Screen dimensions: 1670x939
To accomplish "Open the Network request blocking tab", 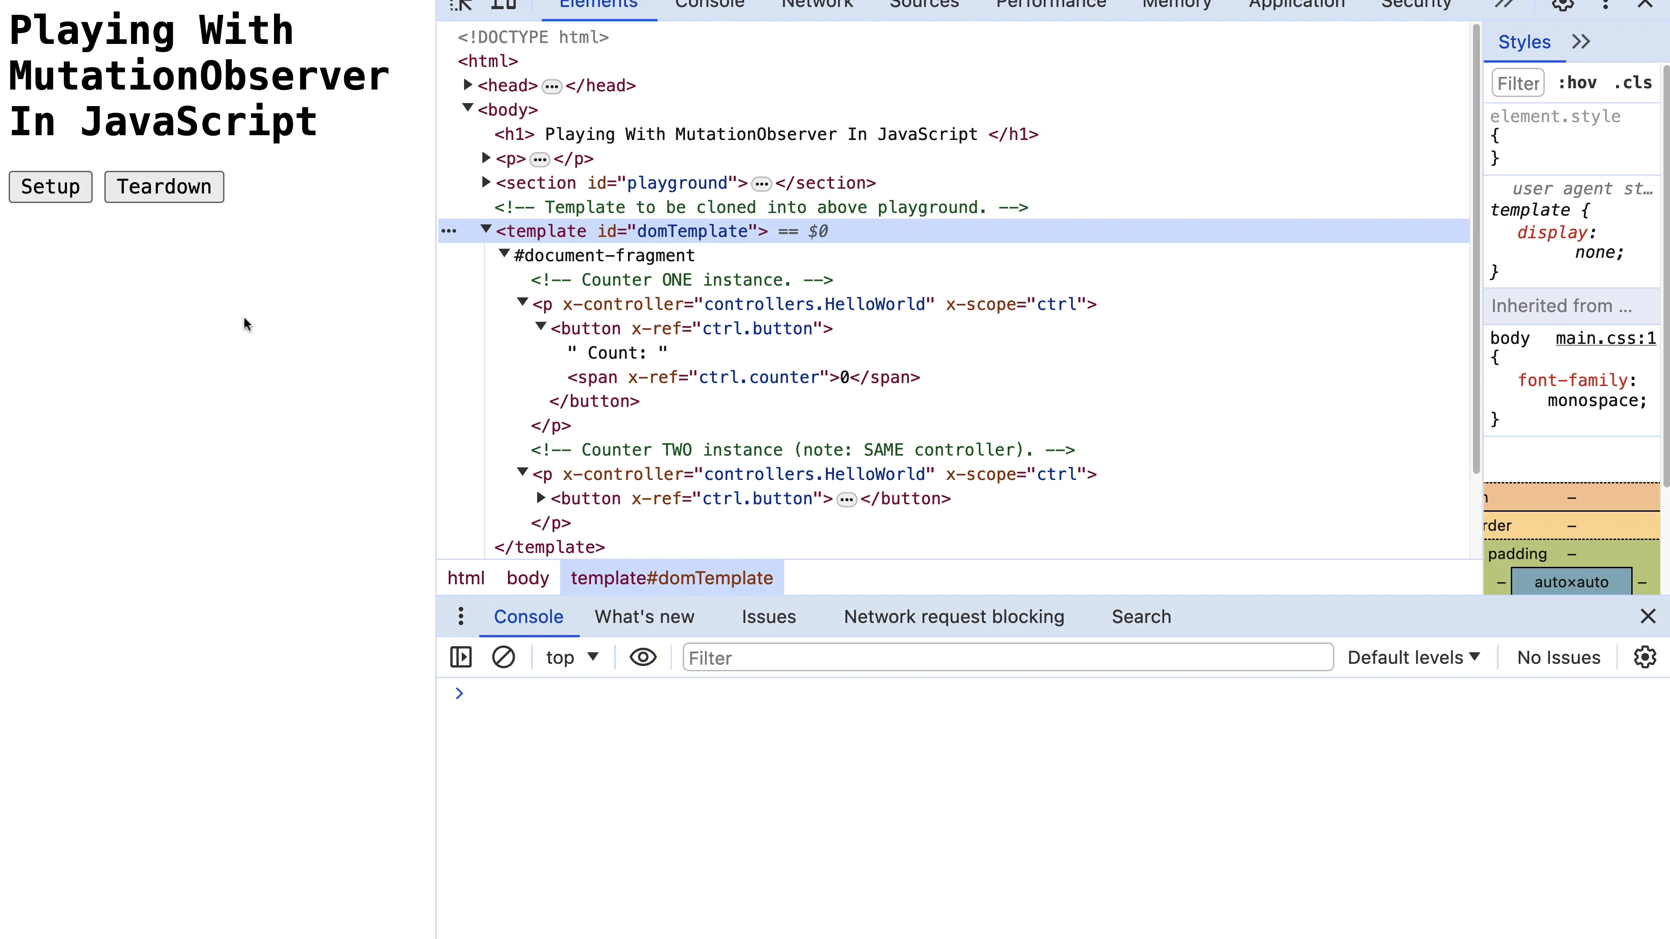I will 954,616.
